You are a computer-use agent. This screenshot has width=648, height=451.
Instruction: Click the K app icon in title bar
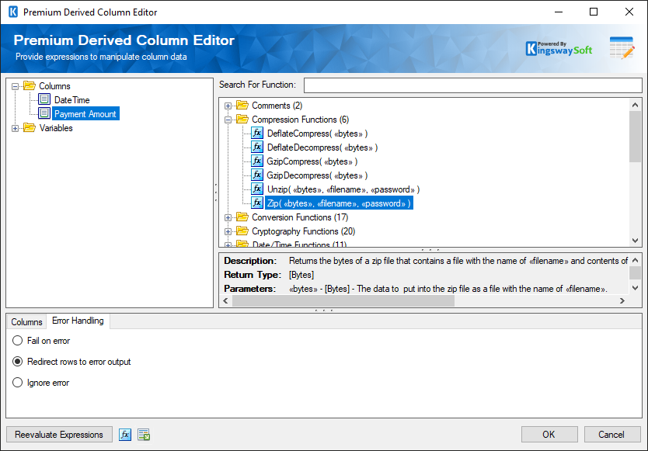point(13,12)
